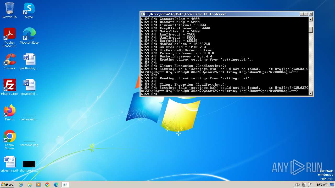Click the 'BackupDnsServer = 8.8.4.4' line
The image size is (335, 188).
(x=176, y=56)
